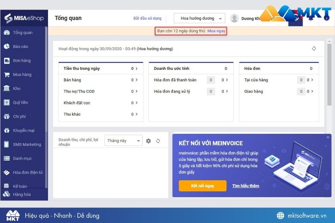Screen dimensions: 335x223
Task: Click Mua ngay link
Action: coord(216,31)
